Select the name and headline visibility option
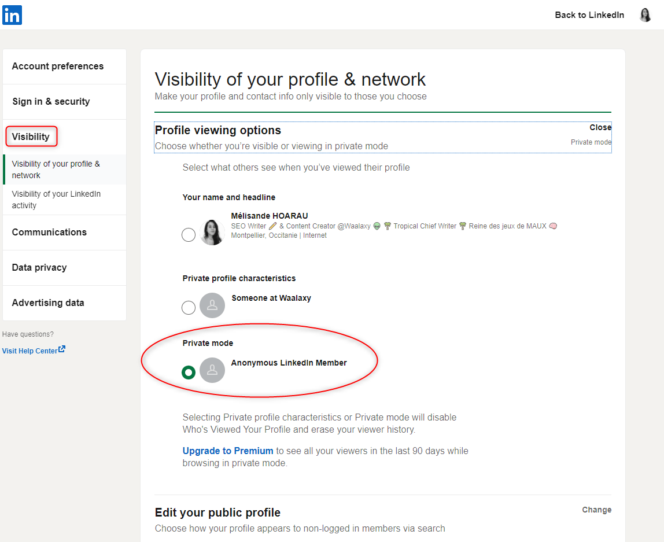 [189, 235]
